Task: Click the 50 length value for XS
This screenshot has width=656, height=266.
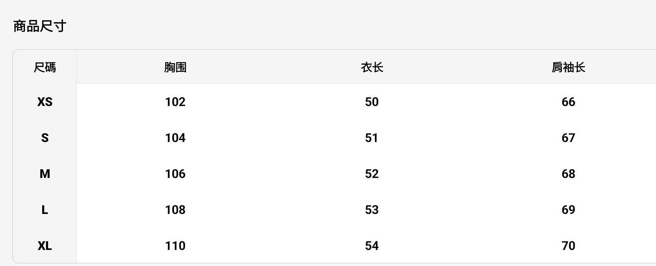Action: click(x=372, y=102)
